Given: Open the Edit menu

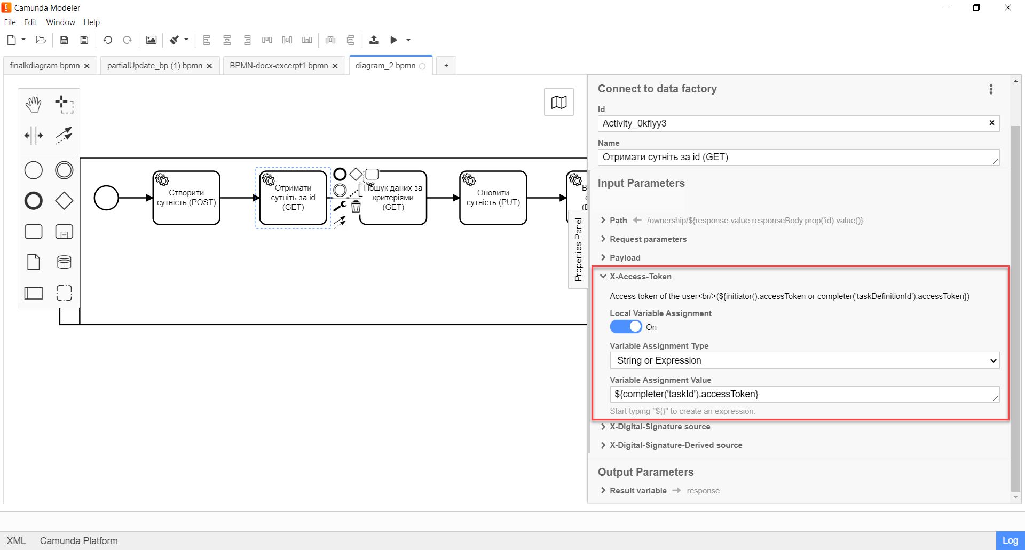Looking at the screenshot, I should click(x=30, y=22).
